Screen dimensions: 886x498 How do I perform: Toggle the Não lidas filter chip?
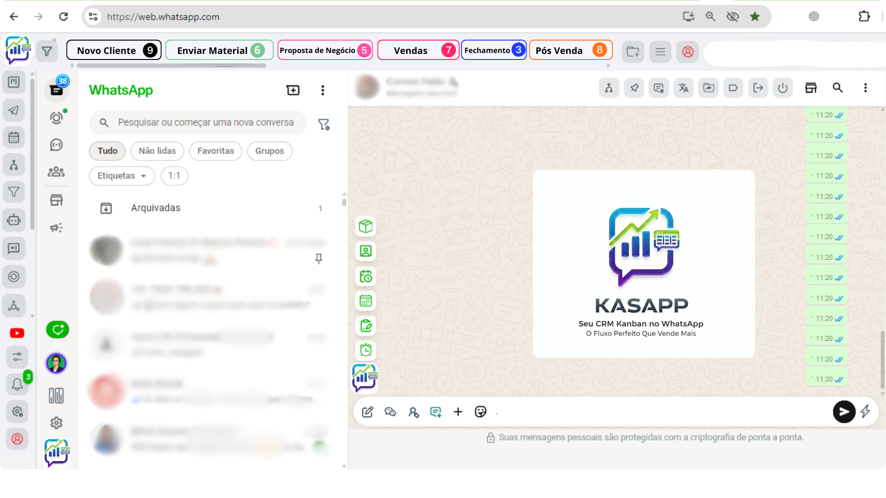point(157,151)
